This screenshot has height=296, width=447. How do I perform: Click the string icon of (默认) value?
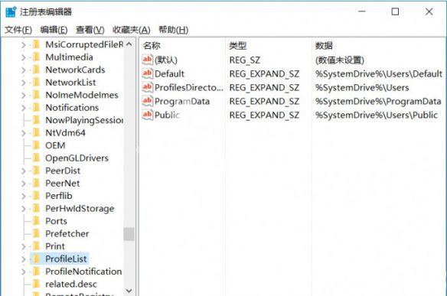pyautogui.click(x=148, y=60)
